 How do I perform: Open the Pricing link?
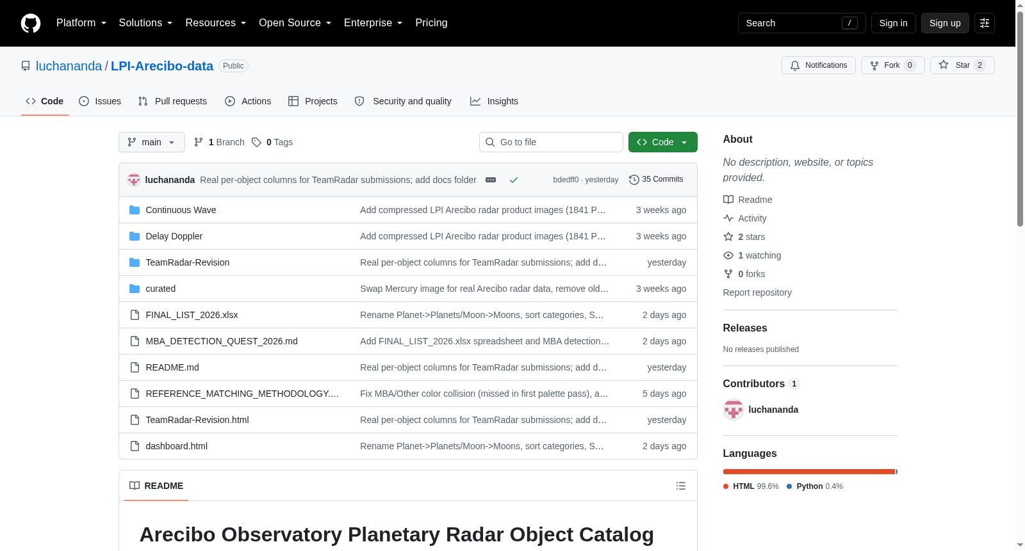click(431, 23)
